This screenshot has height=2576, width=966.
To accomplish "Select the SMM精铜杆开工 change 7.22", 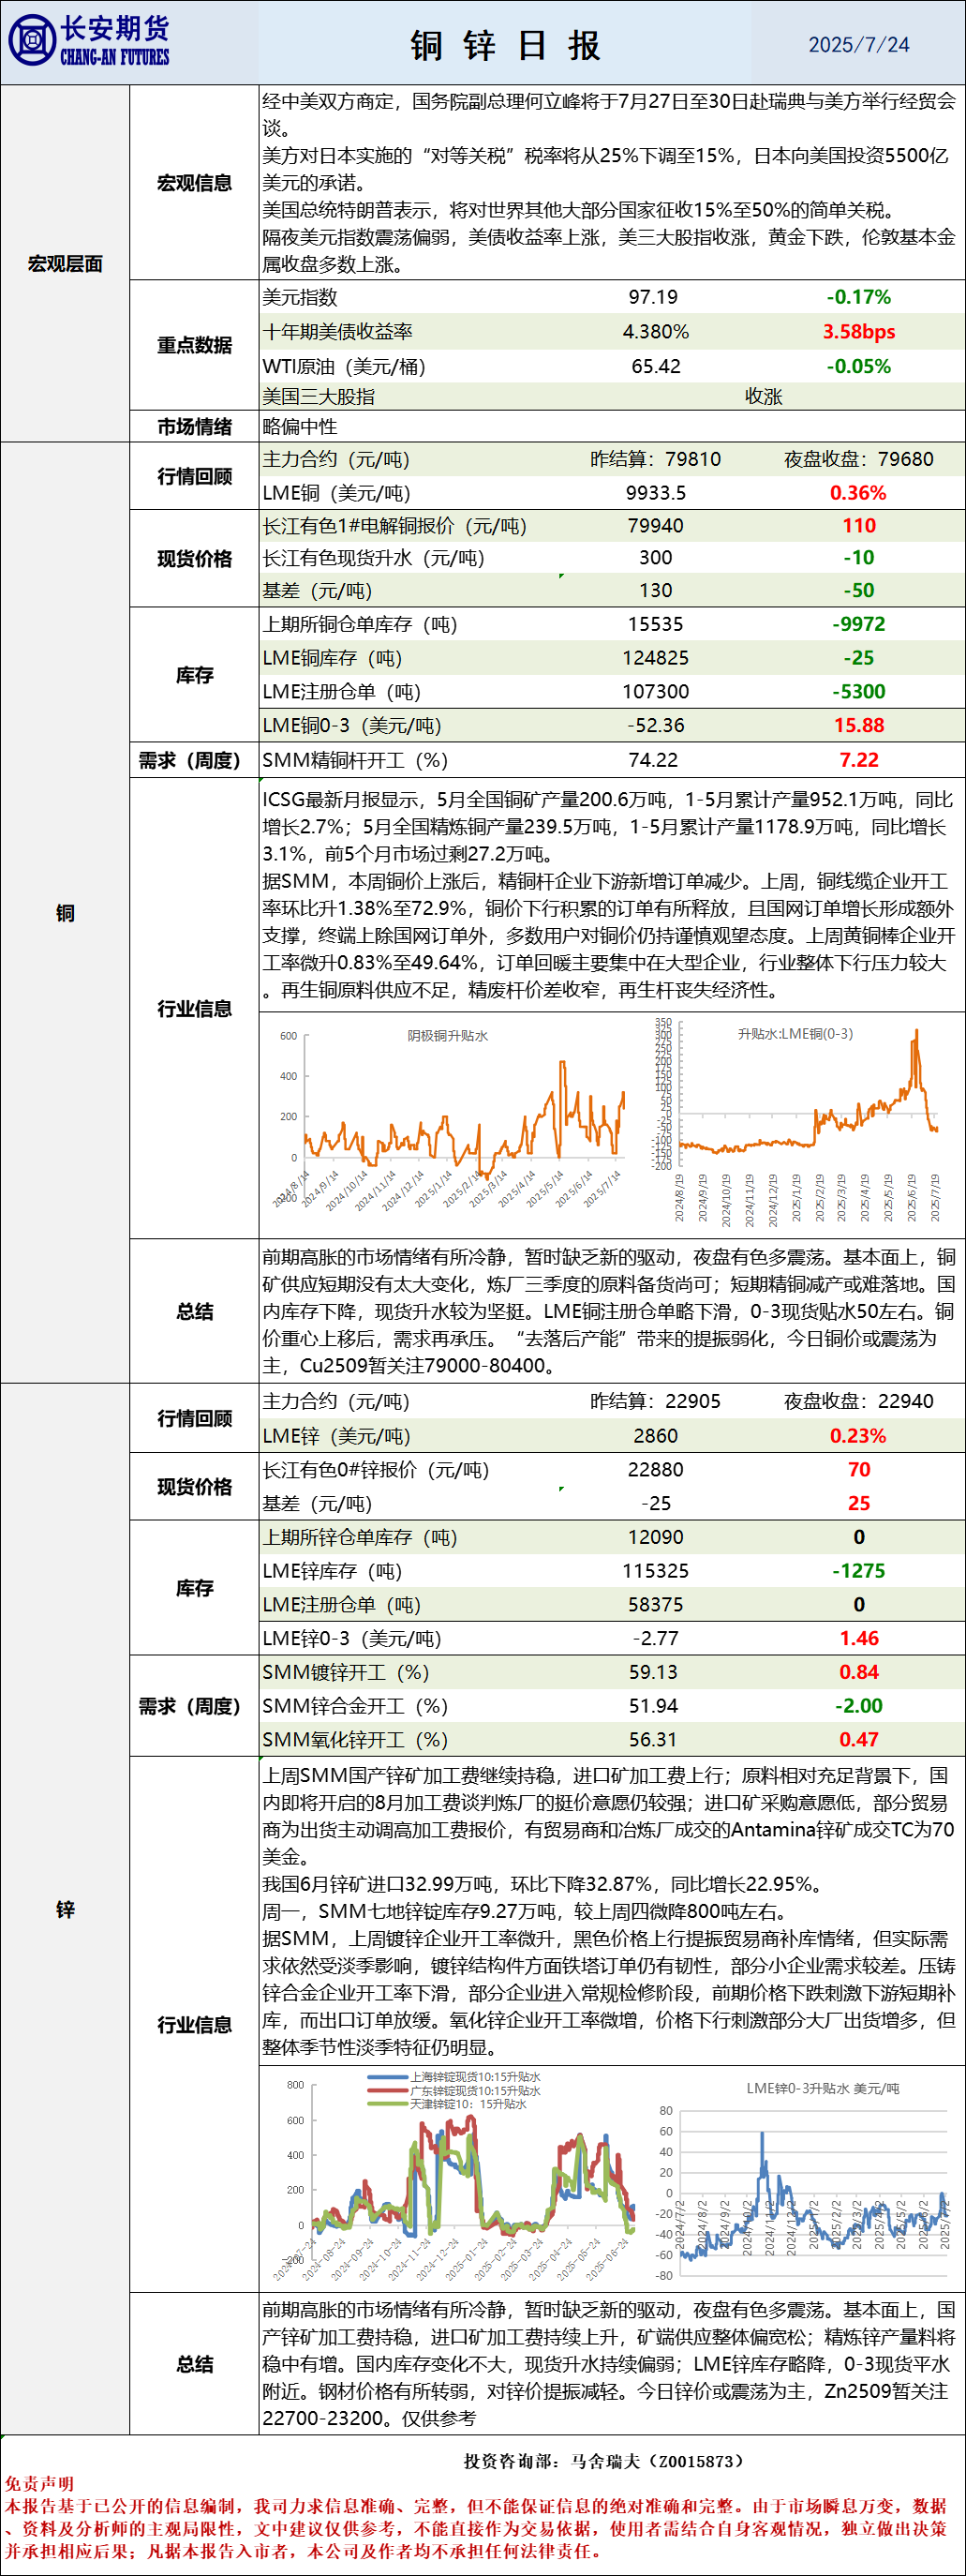I will pyautogui.click(x=859, y=760).
